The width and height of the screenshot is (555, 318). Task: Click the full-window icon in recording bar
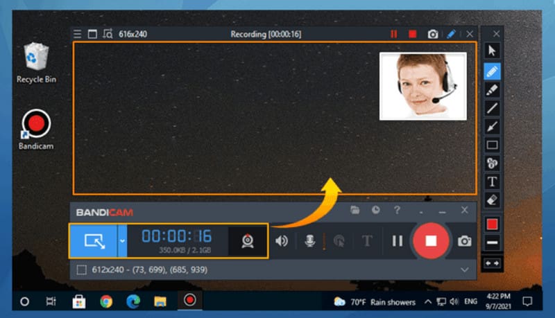(x=92, y=34)
